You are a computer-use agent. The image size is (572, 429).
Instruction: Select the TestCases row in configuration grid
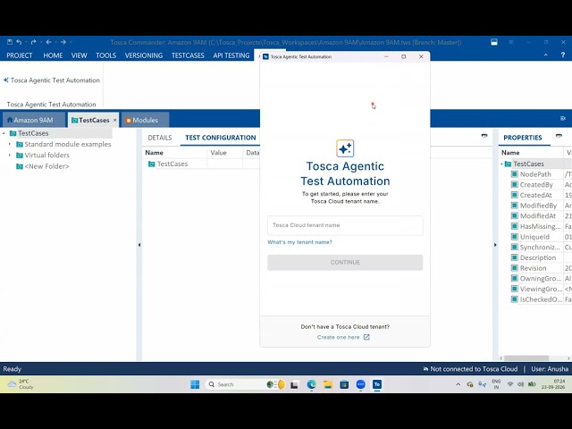pos(172,164)
